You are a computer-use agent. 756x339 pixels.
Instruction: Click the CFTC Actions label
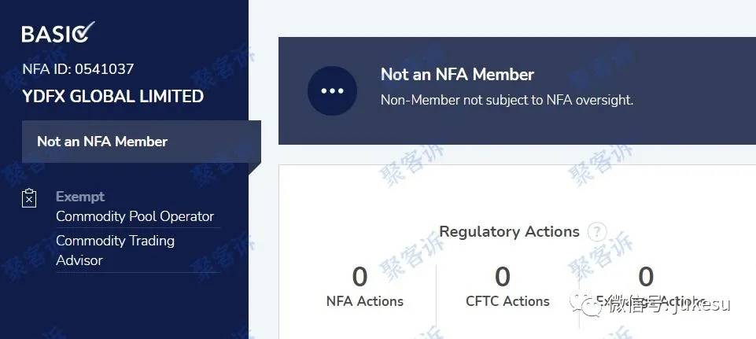coord(507,301)
